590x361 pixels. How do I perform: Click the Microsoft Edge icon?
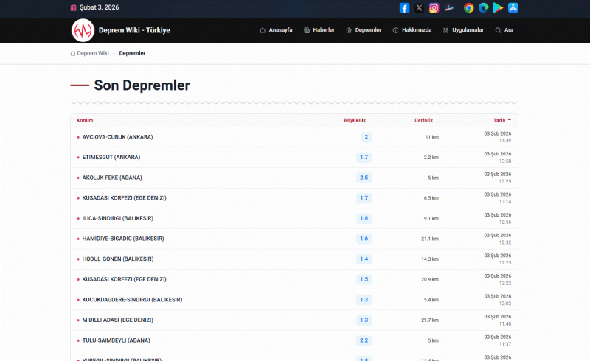(483, 8)
